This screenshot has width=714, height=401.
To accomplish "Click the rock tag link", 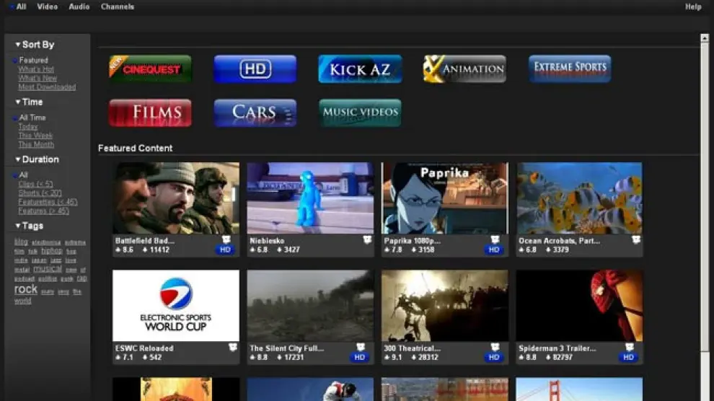I will [x=25, y=289].
